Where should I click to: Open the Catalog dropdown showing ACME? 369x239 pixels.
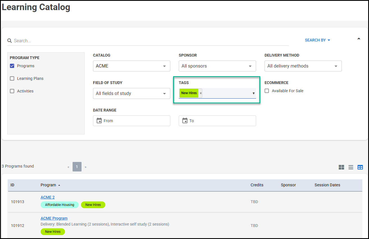[131, 66]
